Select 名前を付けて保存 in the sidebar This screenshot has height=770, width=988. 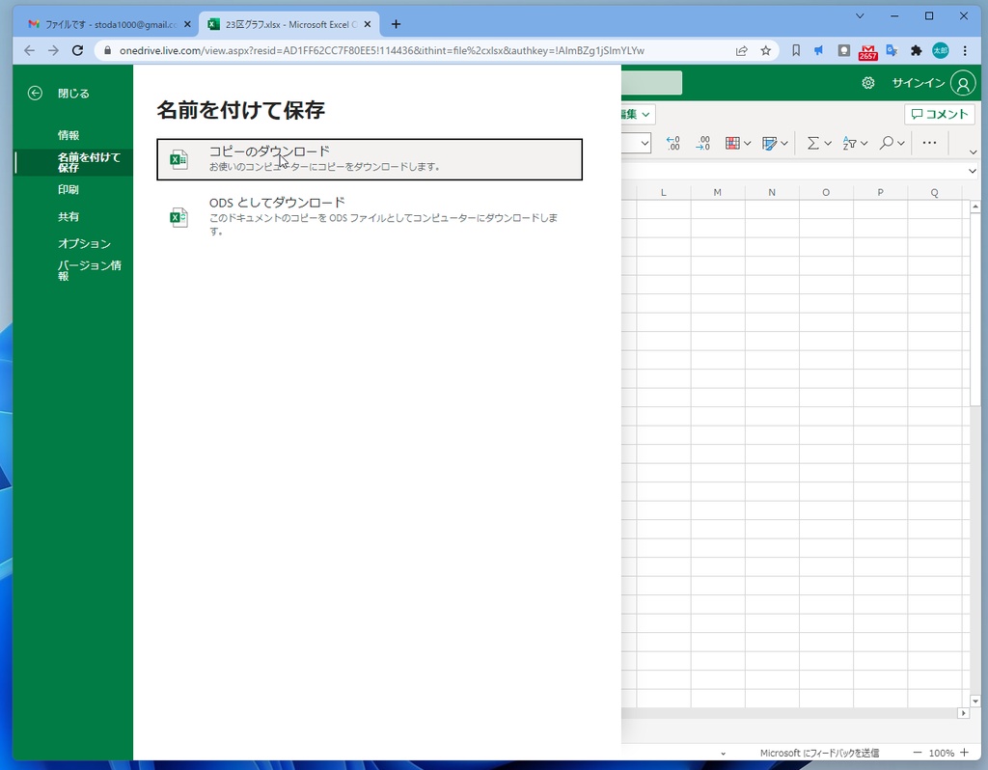pos(73,162)
